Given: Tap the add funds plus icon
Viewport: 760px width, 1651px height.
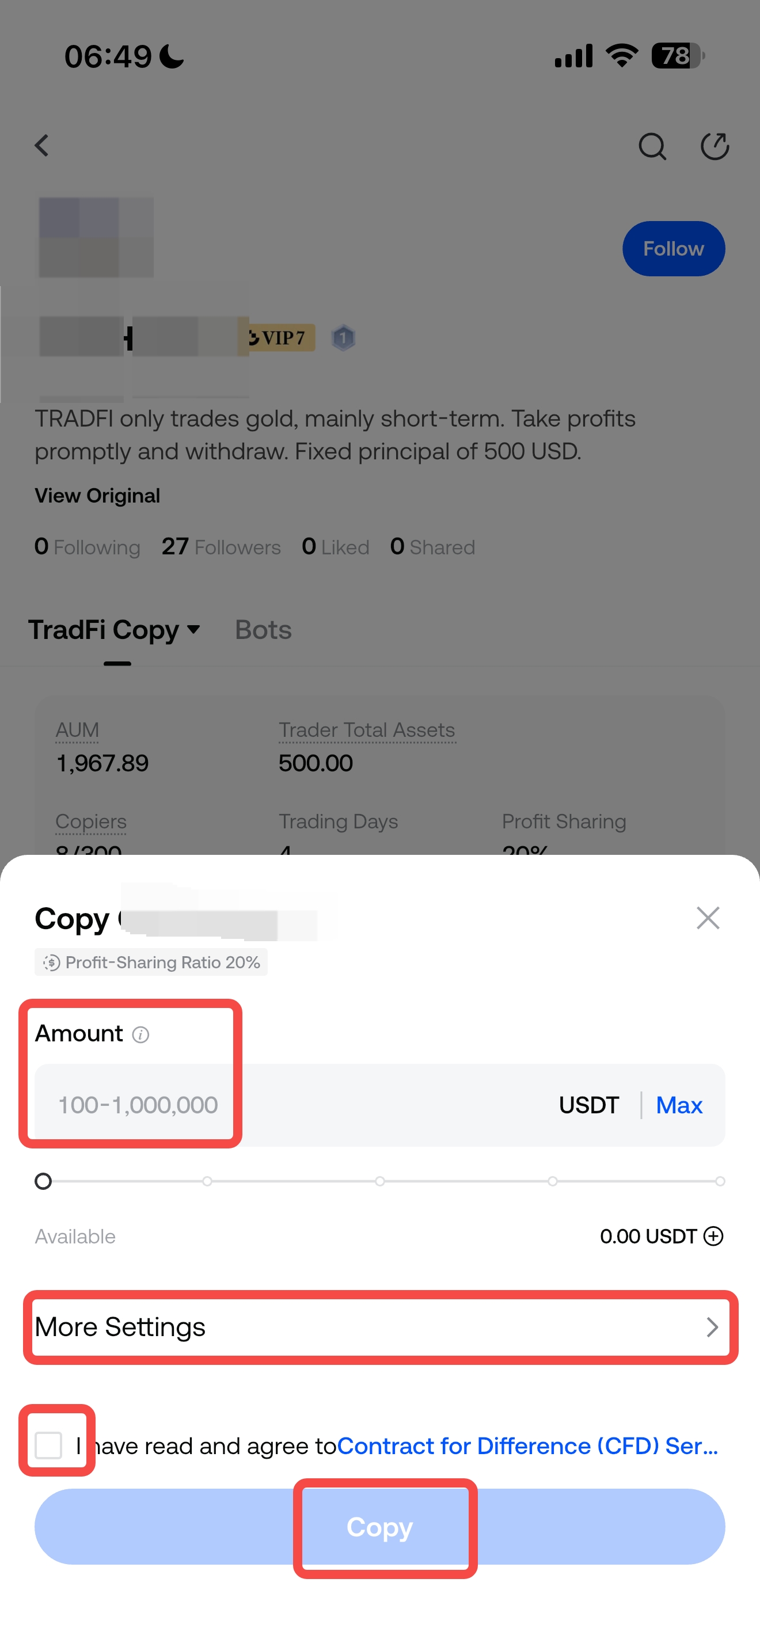Looking at the screenshot, I should [x=713, y=1236].
